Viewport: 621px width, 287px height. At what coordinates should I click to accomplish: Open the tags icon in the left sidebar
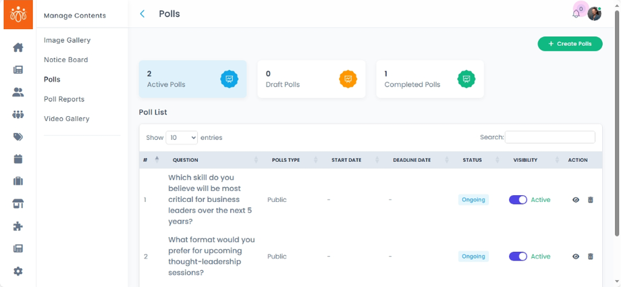click(18, 136)
